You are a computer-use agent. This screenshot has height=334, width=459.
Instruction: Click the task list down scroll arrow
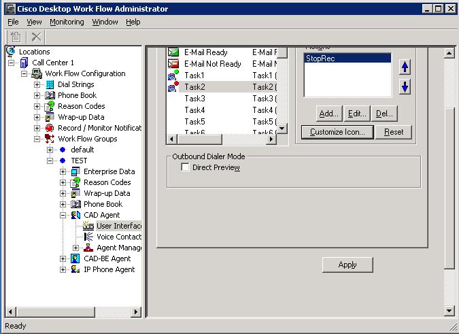[282, 128]
